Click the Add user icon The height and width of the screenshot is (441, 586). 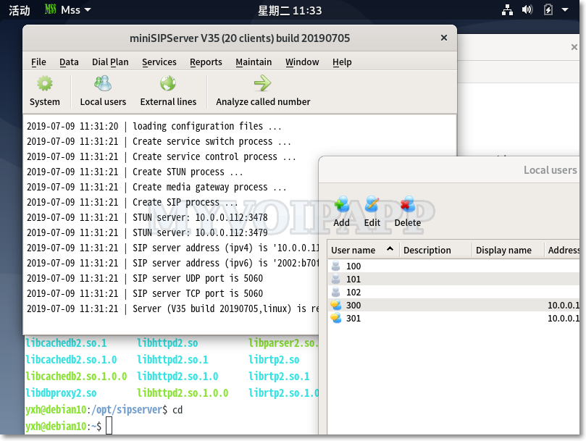[342, 203]
